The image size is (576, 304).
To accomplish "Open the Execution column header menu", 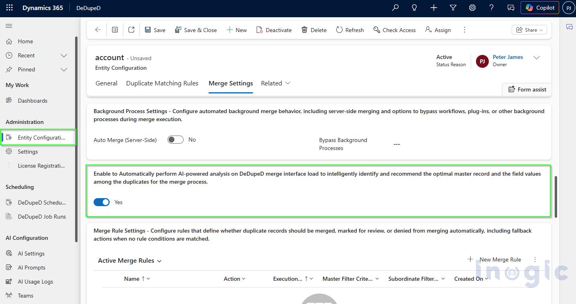I will tap(293, 279).
